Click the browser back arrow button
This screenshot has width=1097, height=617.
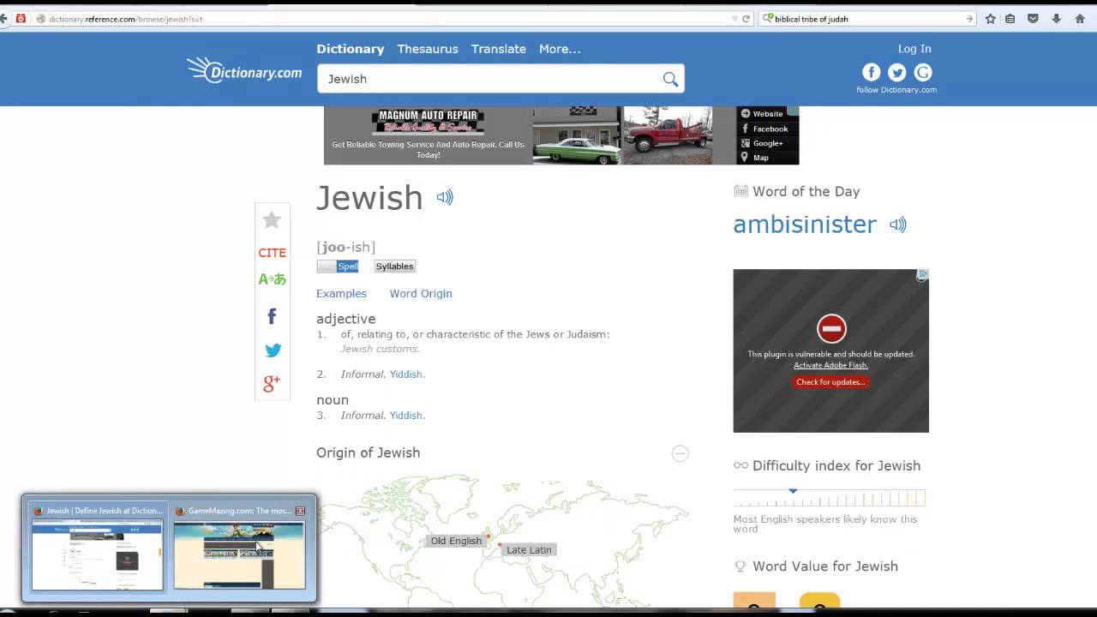coord(3,19)
